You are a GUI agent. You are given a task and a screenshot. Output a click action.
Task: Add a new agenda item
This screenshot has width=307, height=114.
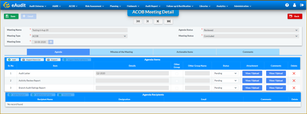tap(13, 60)
